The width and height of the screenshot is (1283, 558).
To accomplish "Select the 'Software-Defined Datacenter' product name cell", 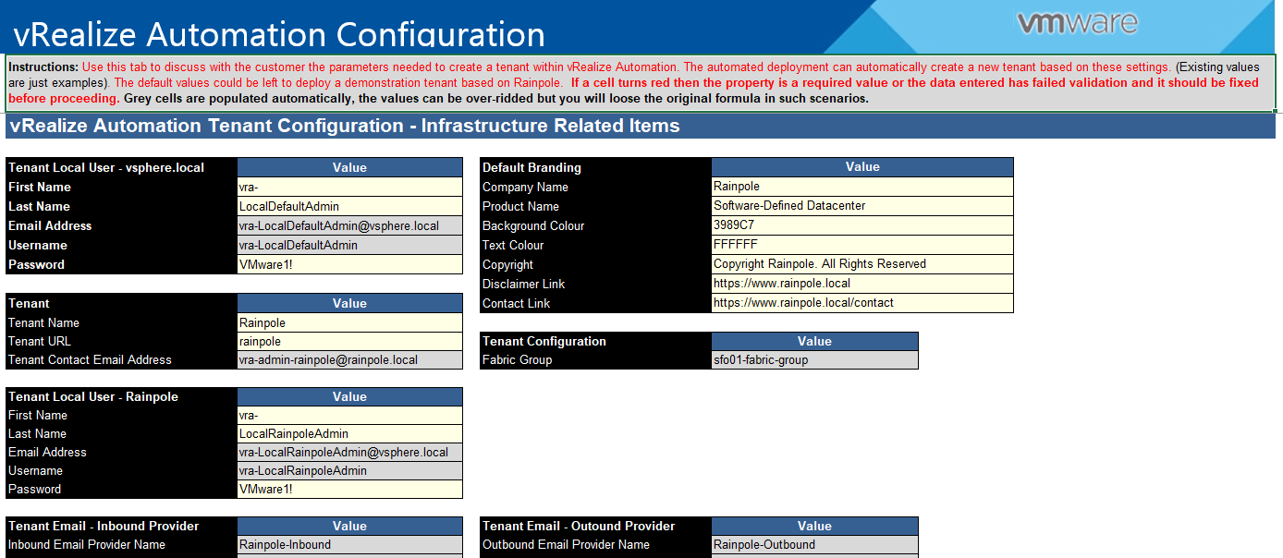I will coord(862,206).
